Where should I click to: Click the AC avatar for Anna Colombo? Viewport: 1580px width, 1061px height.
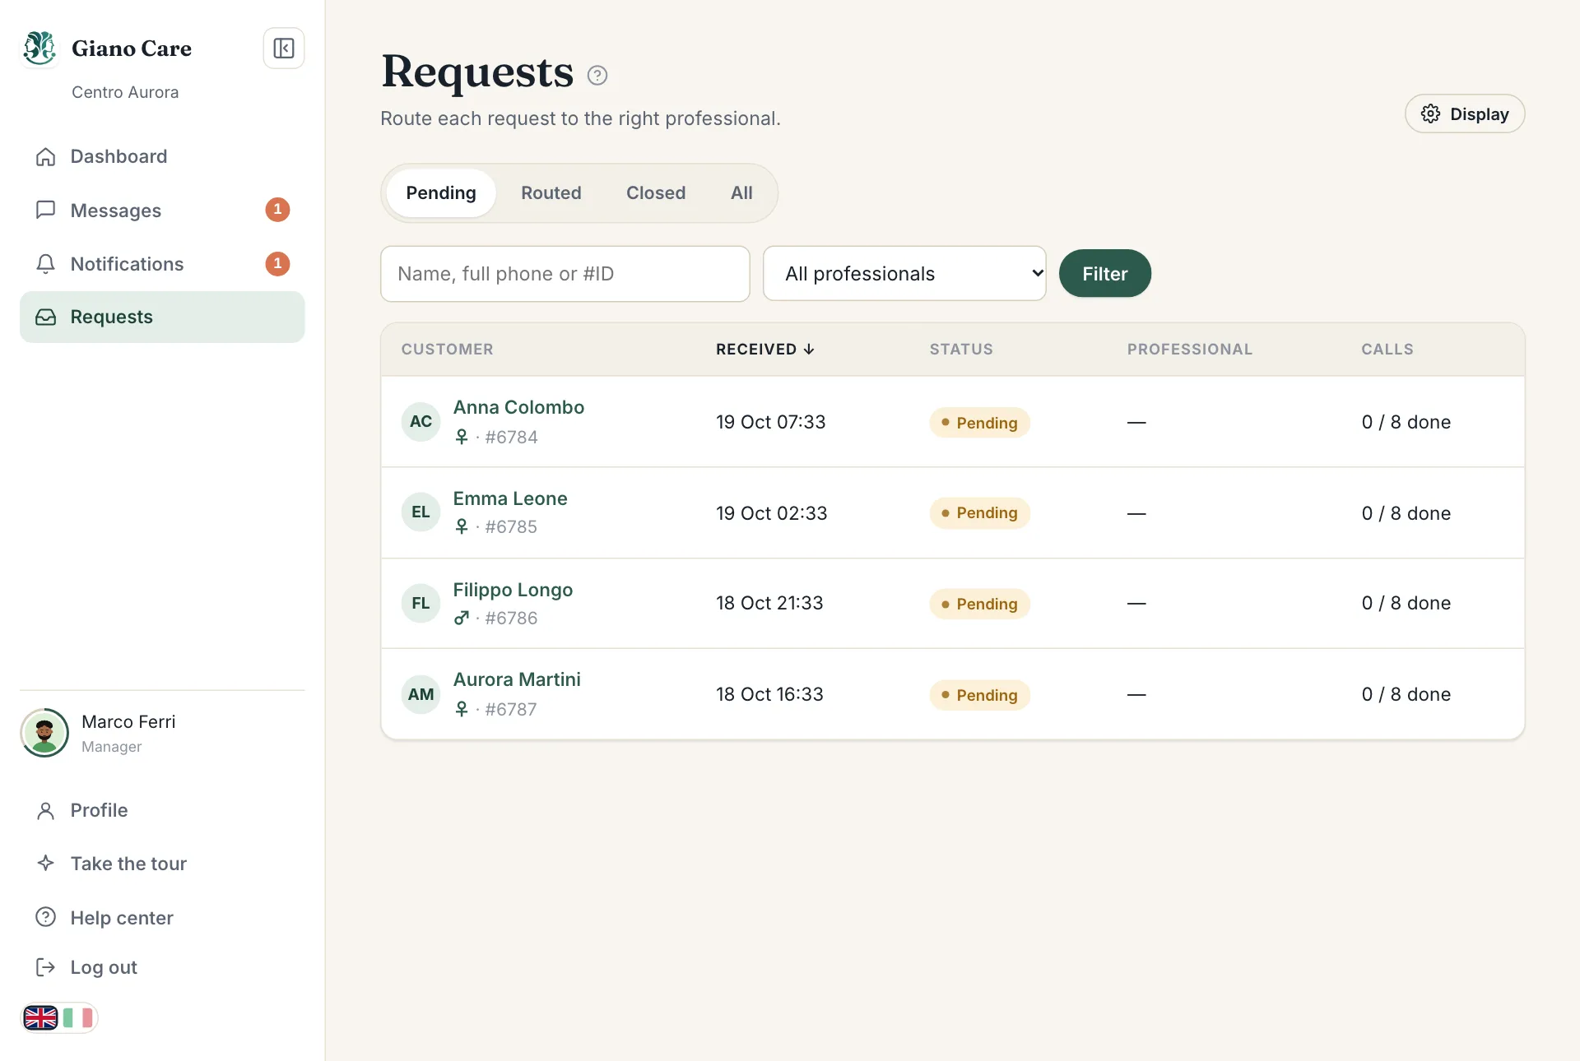click(x=421, y=422)
